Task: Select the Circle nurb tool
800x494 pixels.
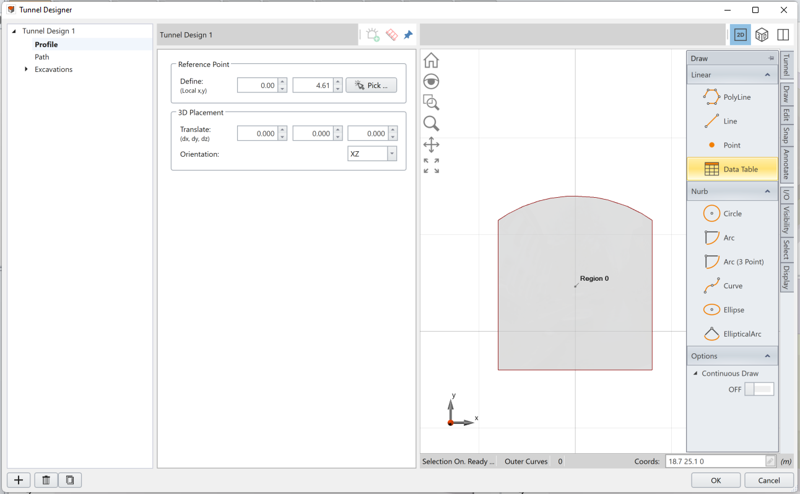Action: 733,214
